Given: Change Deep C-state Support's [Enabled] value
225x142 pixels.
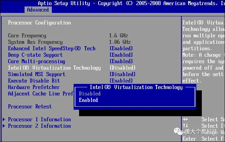Looking at the screenshot, I should pyautogui.click(x=121, y=55).
